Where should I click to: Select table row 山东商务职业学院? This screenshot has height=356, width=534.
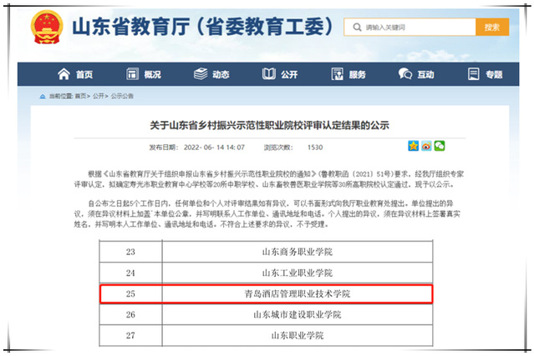click(x=296, y=251)
